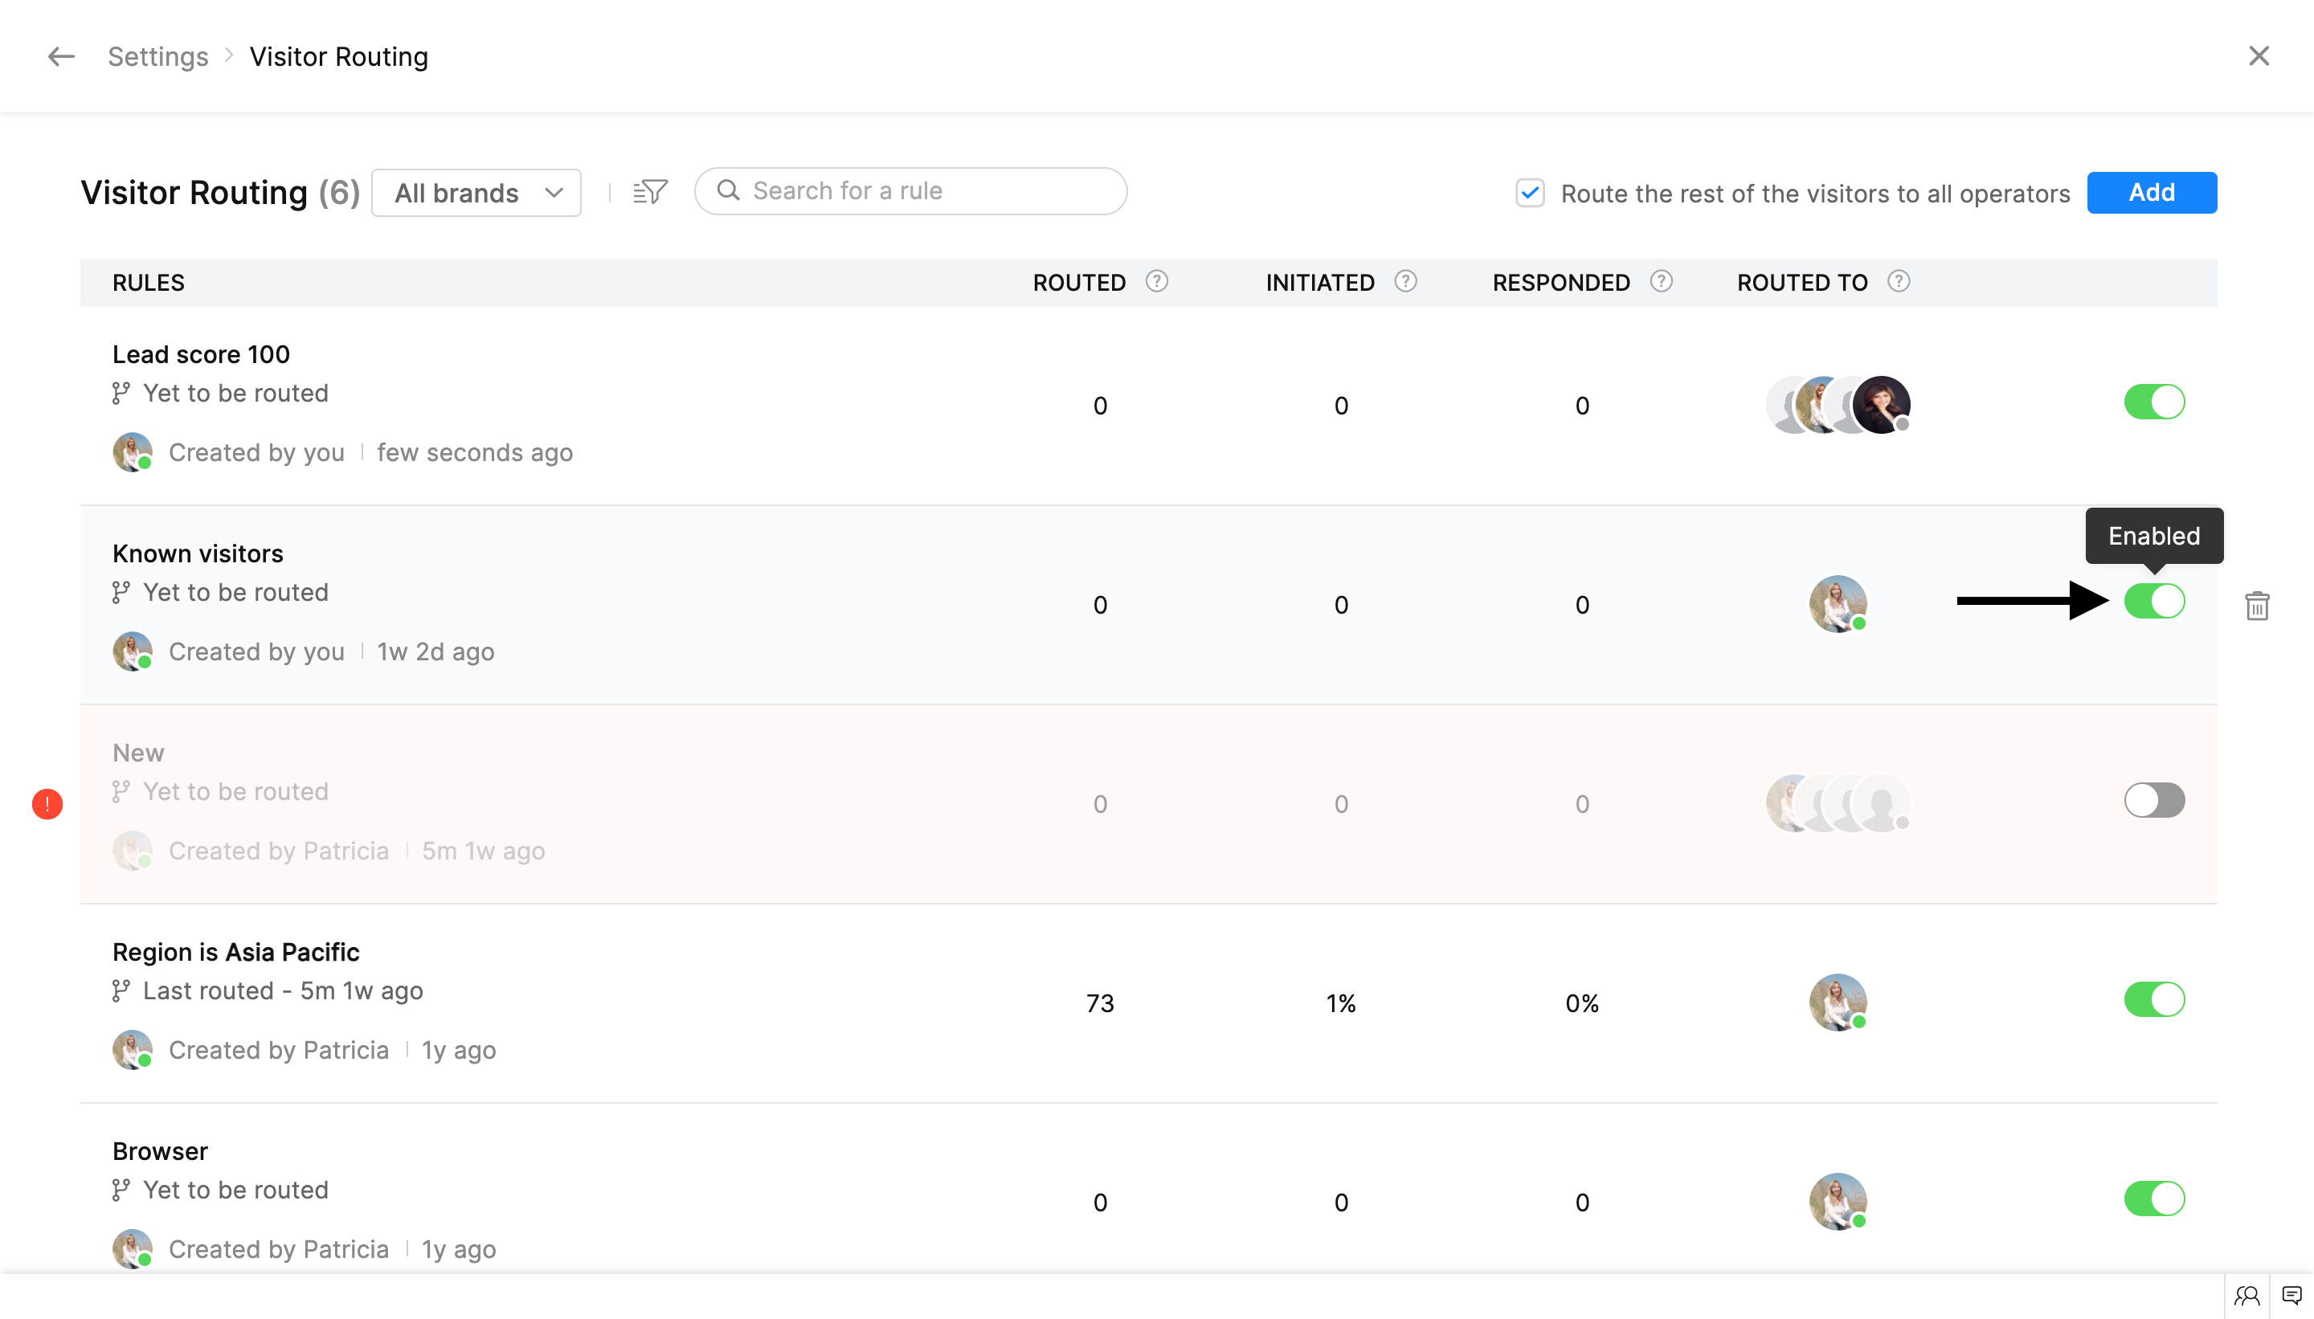Turn off Region is Asia Pacific toggle
The height and width of the screenshot is (1319, 2314).
[2153, 999]
